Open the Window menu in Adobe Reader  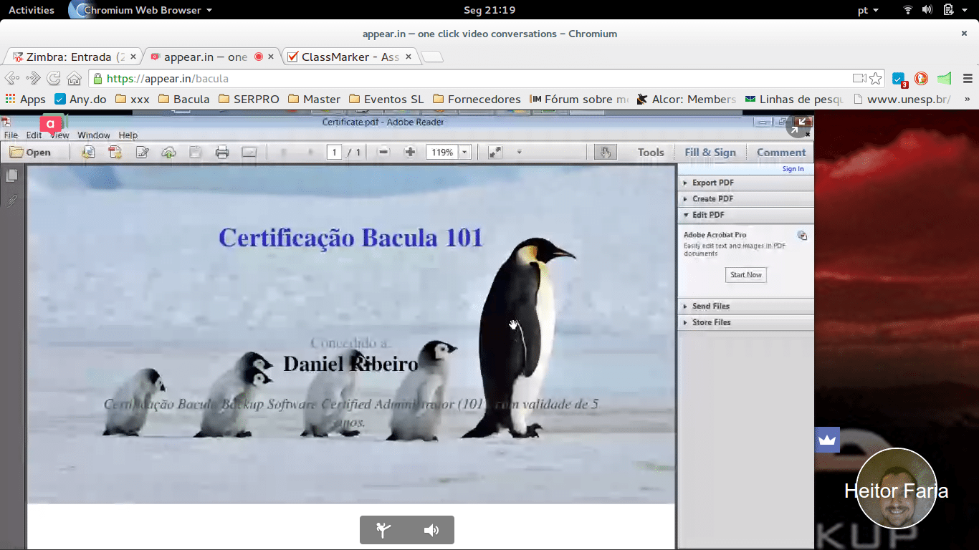pos(93,135)
